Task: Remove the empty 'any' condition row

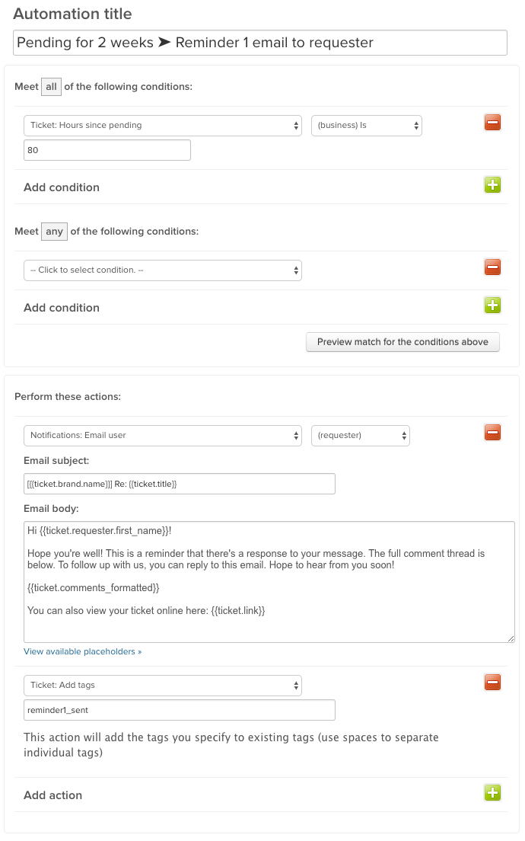Action: [492, 267]
